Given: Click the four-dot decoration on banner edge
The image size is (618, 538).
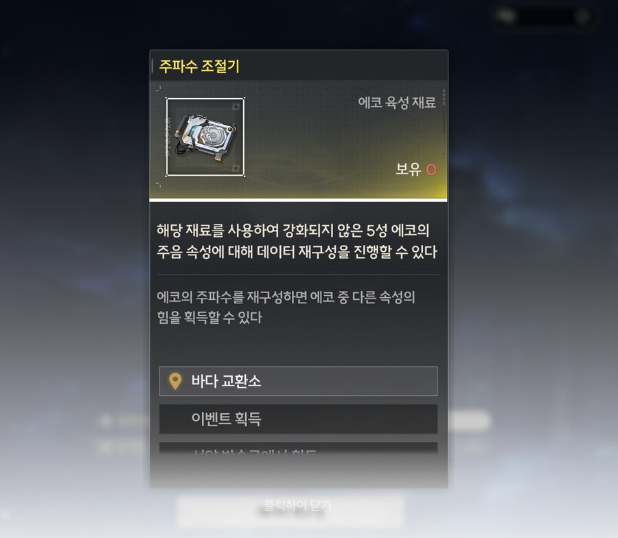Looking at the screenshot, I should tap(444, 97).
